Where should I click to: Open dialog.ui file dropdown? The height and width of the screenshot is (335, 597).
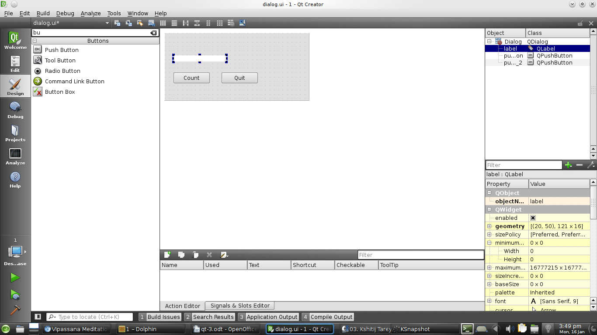point(71,23)
